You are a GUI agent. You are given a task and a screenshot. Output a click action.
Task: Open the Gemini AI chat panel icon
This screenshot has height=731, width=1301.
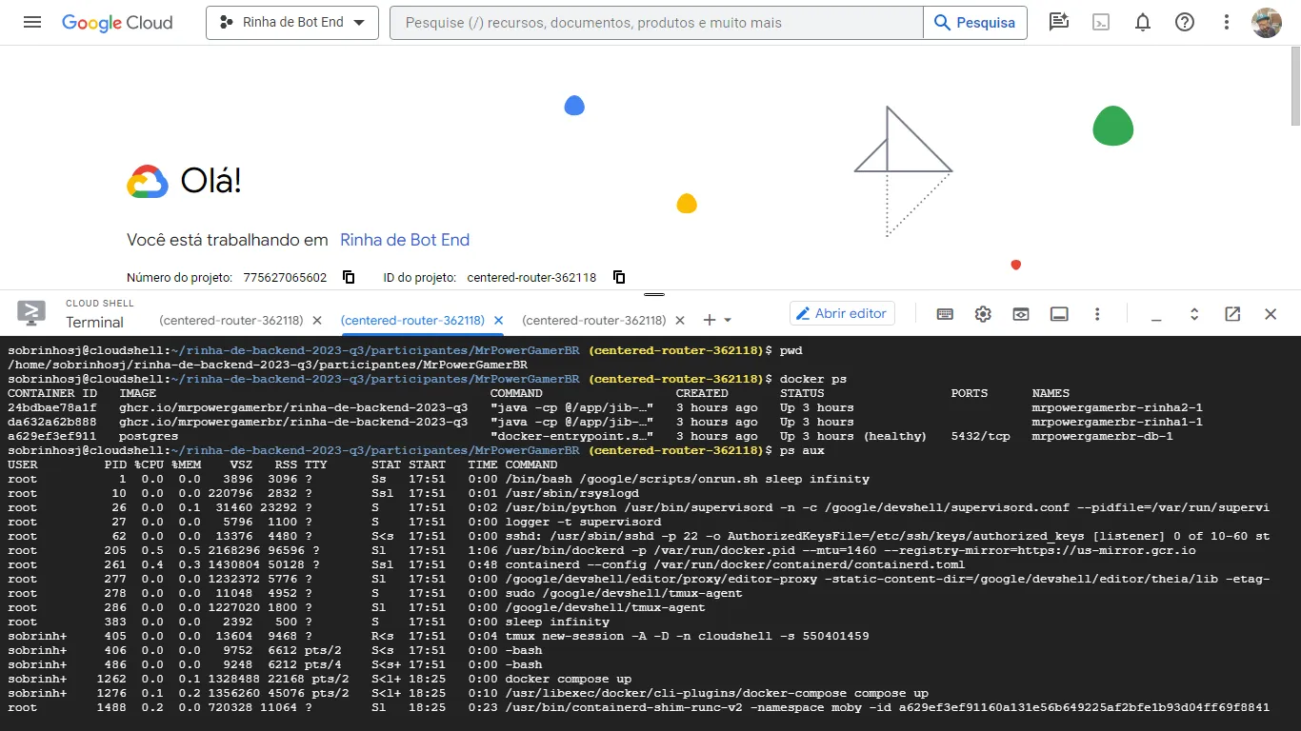pos(1058,22)
